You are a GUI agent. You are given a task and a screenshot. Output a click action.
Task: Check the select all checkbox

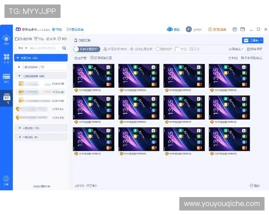(177, 49)
